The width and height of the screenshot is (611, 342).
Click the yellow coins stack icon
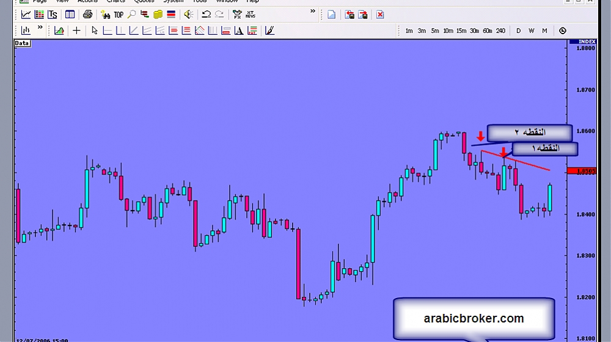158,15
